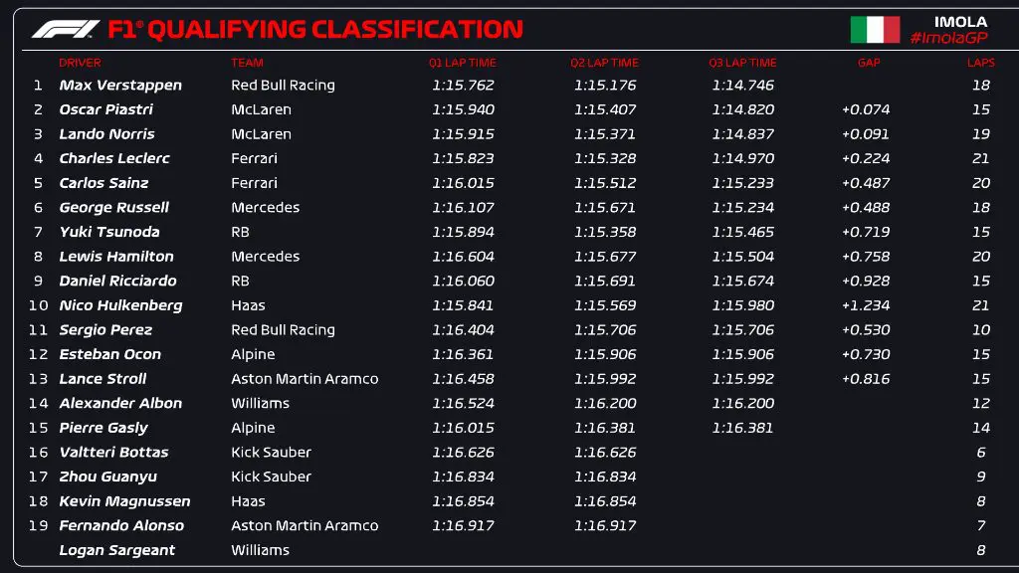The image size is (1019, 573).
Task: Select the Q3 LAP TIME column header
Action: 742,63
